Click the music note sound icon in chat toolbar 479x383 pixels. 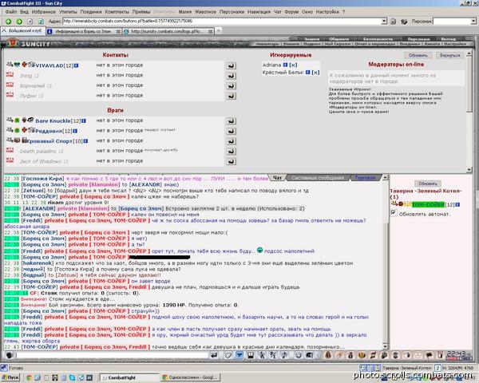[284, 355]
